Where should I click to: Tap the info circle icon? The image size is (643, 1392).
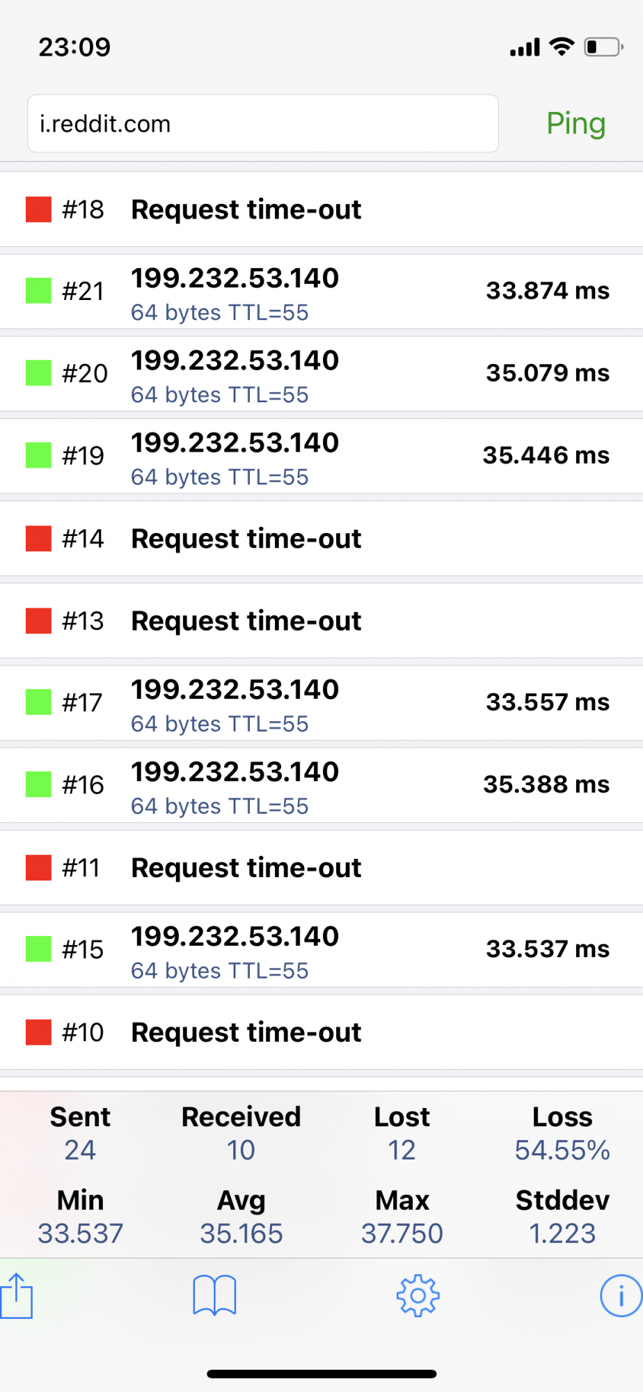click(x=621, y=1295)
